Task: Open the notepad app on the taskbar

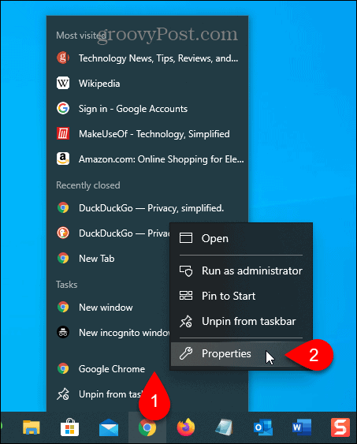Action: coord(225,427)
